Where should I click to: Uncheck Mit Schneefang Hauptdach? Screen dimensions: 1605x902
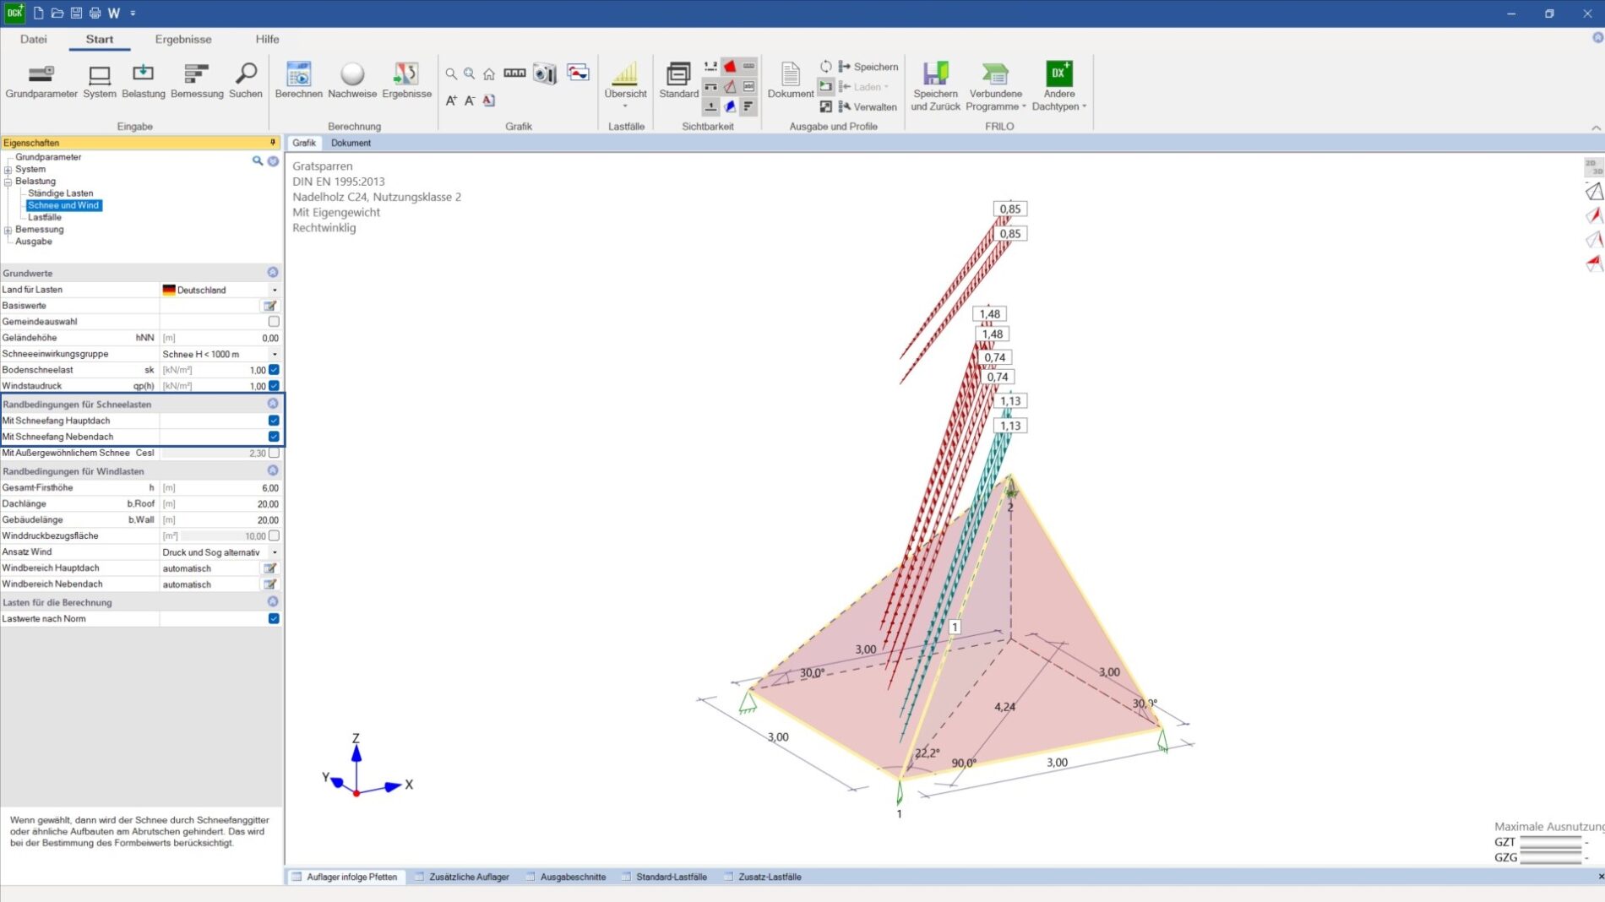click(274, 421)
